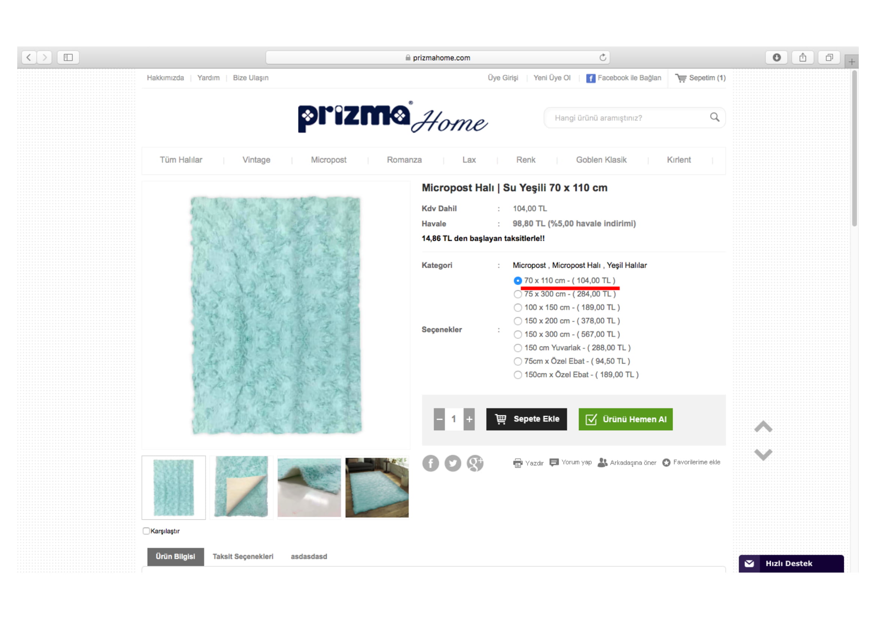The image size is (876, 619).
Task: Click the down chevron arrow
Action: pos(763,455)
